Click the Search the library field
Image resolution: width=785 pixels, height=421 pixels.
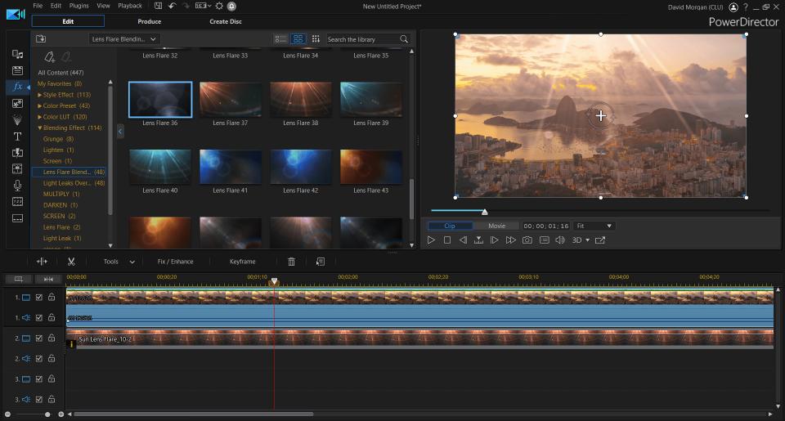pyautogui.click(x=362, y=39)
